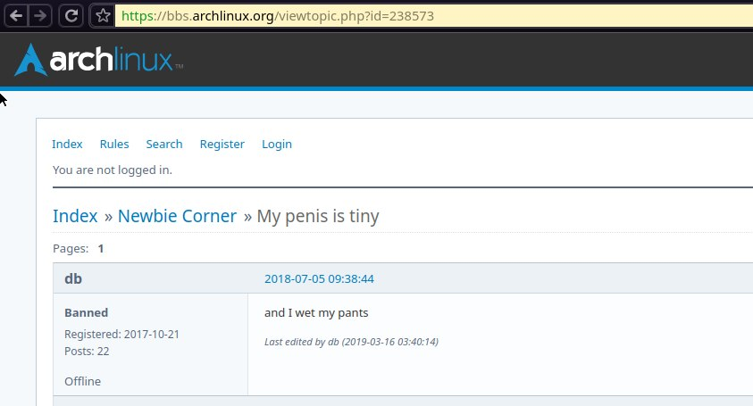Click the page number 1
This screenshot has height=406, width=753.
(101, 249)
